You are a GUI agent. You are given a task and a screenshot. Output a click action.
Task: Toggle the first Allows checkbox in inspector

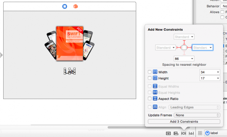(x=222, y=12)
